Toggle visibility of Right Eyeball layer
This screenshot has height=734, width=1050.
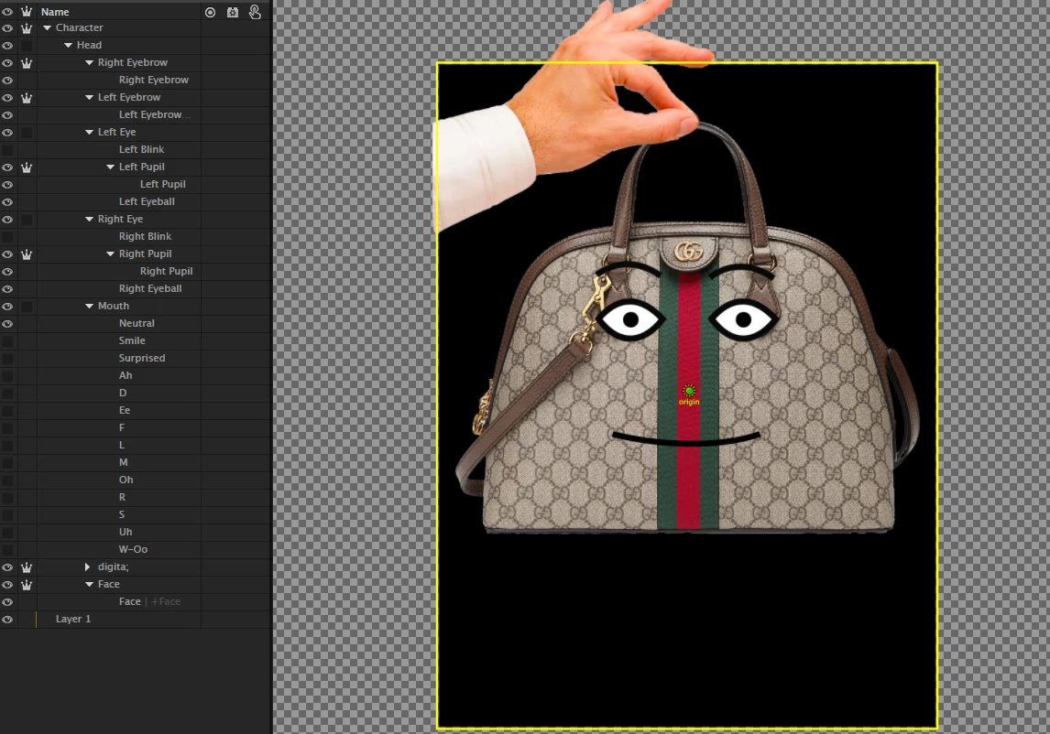(x=7, y=289)
